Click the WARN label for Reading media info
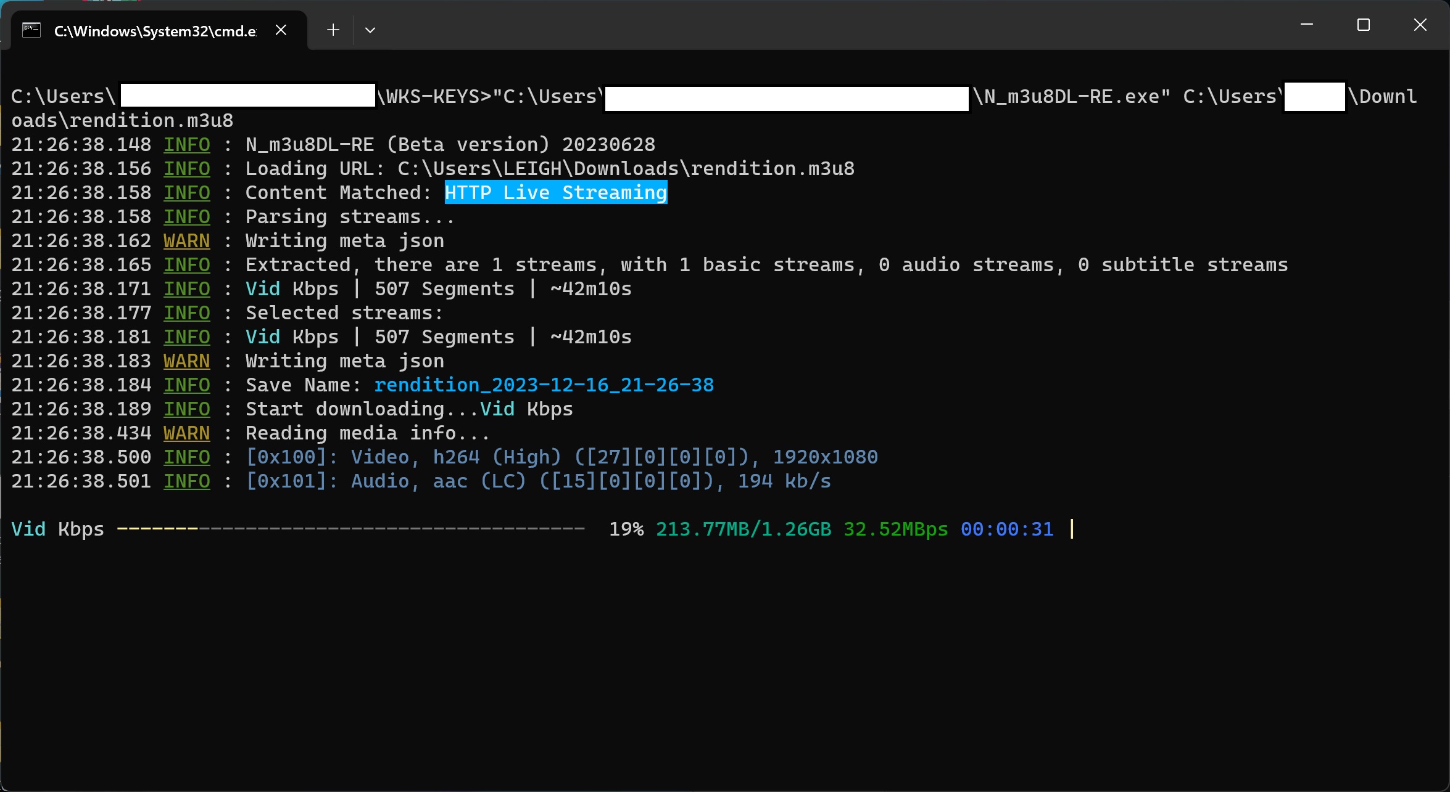 click(186, 433)
